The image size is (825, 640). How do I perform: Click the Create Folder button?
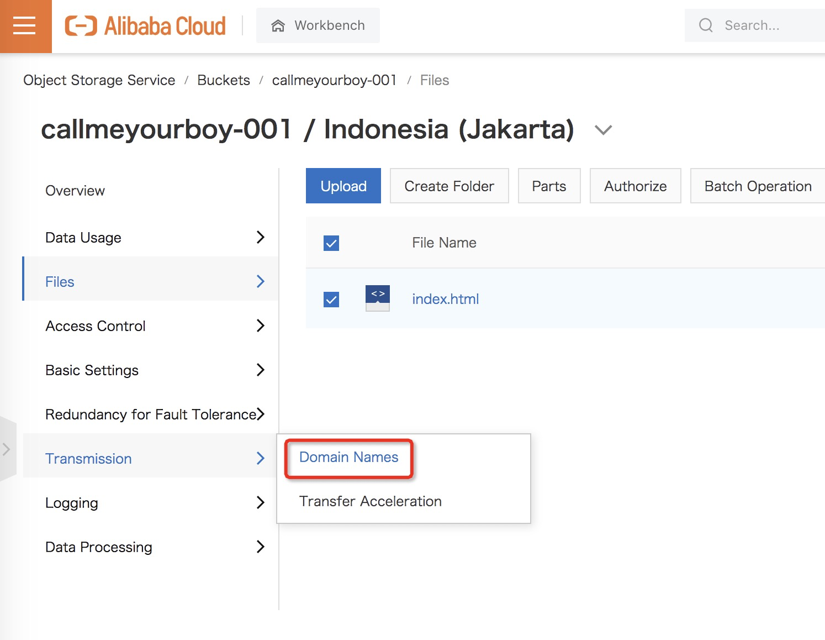[449, 186]
